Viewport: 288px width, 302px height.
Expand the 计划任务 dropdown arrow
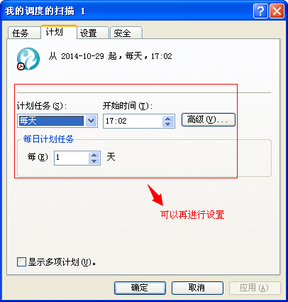click(x=92, y=121)
